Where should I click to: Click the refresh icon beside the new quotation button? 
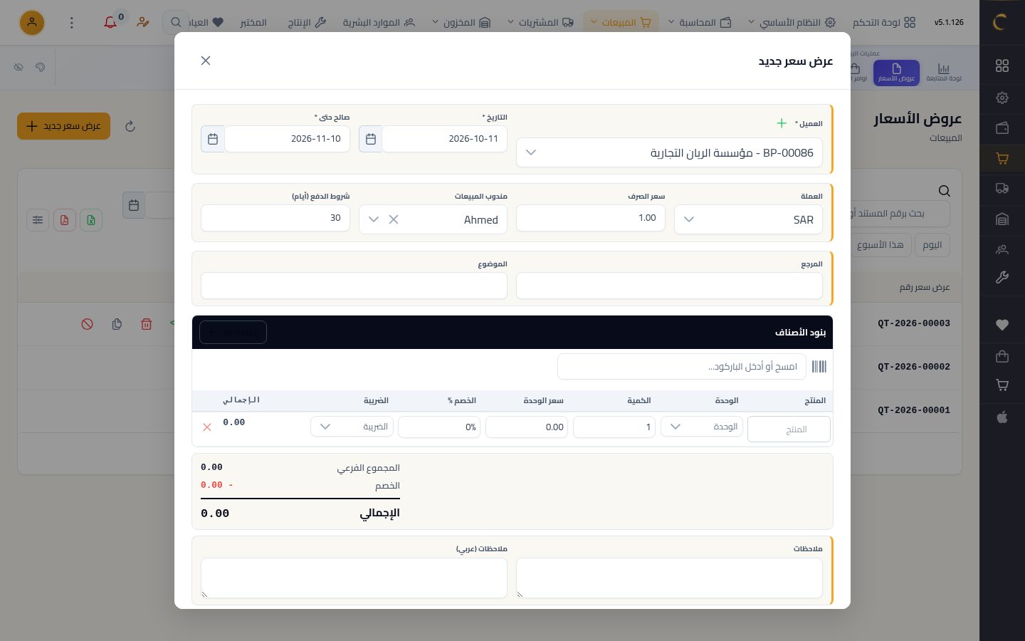(x=130, y=126)
